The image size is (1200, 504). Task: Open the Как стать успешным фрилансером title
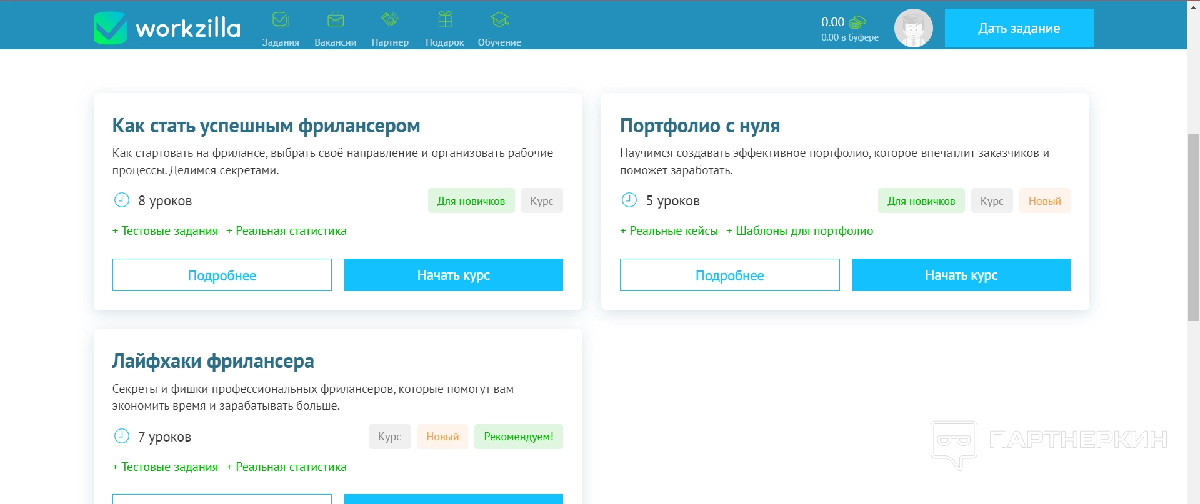266,126
